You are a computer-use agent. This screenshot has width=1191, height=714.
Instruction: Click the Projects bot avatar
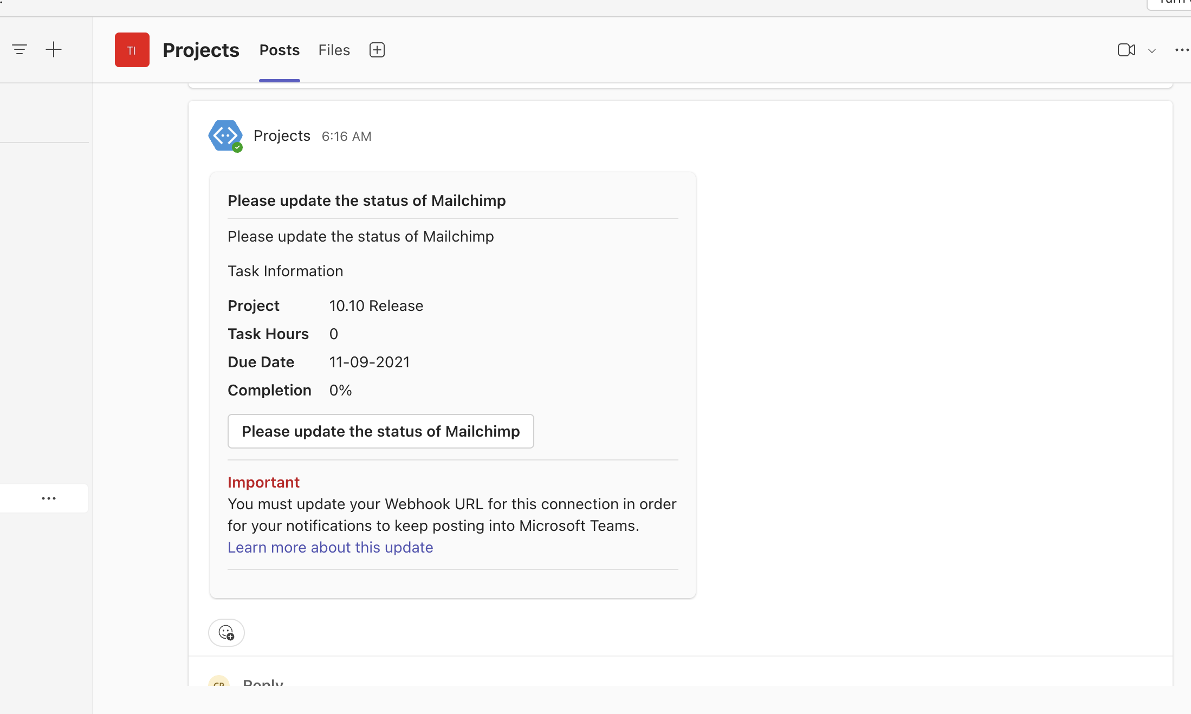click(x=225, y=135)
